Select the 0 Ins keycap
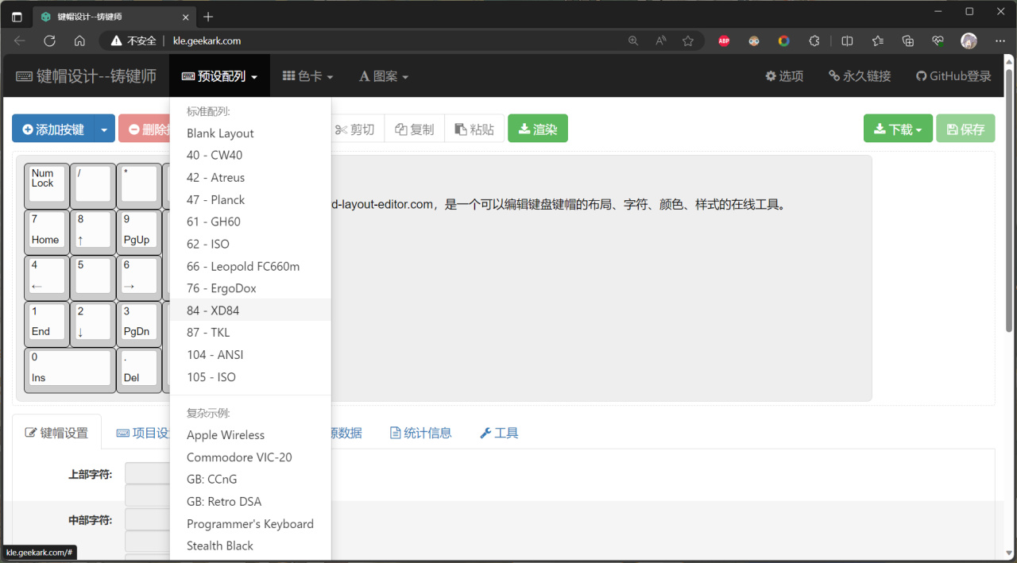Screen dimensions: 1017x563 coord(69,370)
